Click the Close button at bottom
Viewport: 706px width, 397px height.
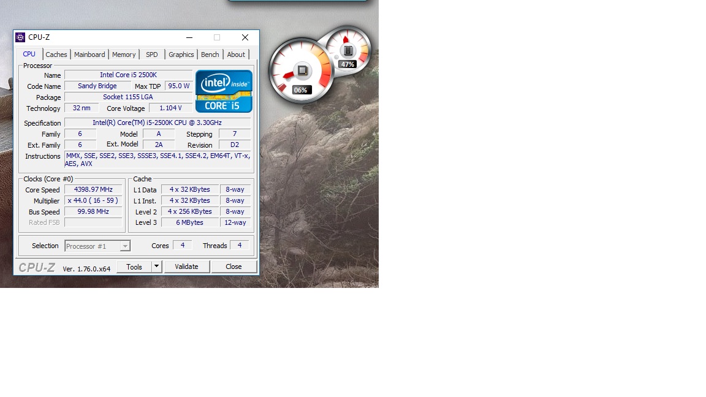(233, 267)
